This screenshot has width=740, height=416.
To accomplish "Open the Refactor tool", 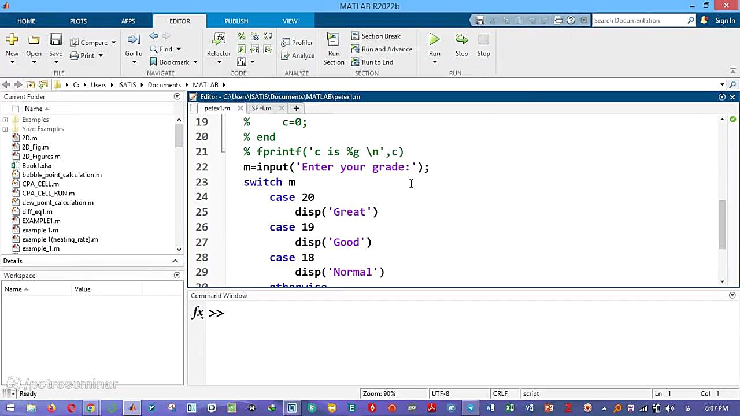I will point(219,40).
